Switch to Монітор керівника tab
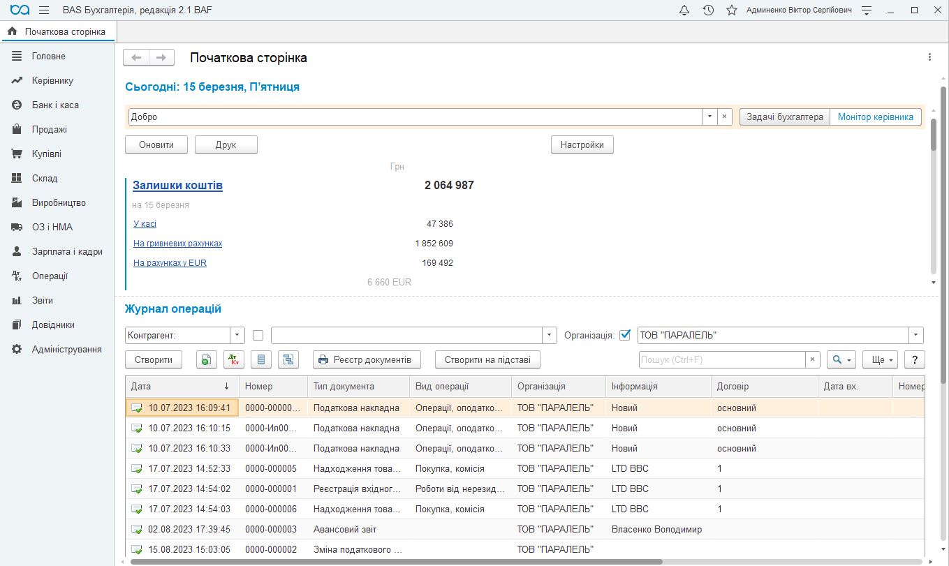949x566 pixels. coord(876,117)
